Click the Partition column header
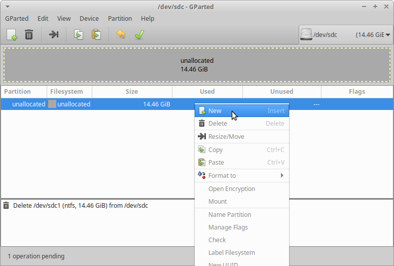 [18, 92]
